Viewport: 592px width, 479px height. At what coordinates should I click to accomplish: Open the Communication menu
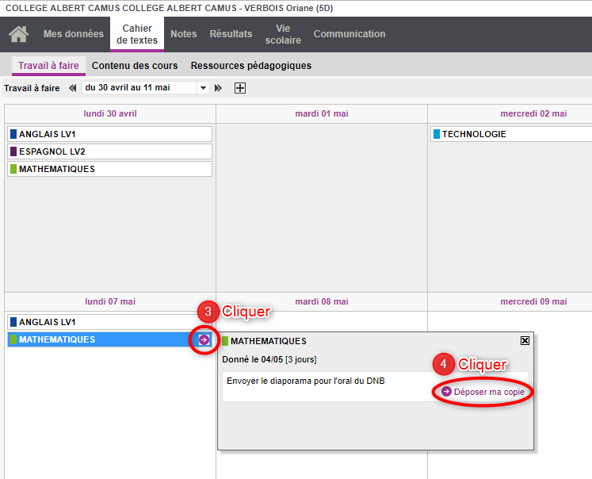(x=349, y=34)
